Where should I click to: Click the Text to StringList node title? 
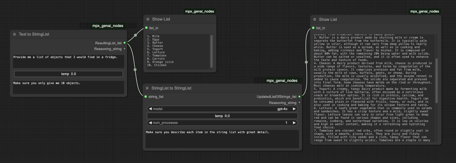(x=34, y=34)
